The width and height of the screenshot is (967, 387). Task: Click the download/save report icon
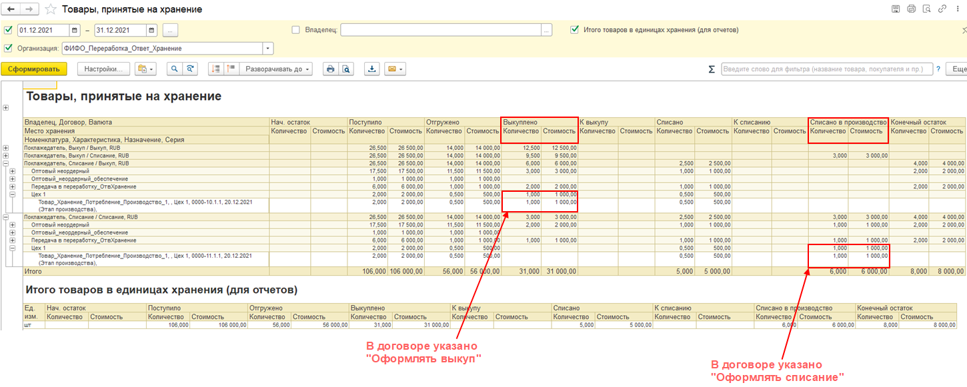point(372,69)
